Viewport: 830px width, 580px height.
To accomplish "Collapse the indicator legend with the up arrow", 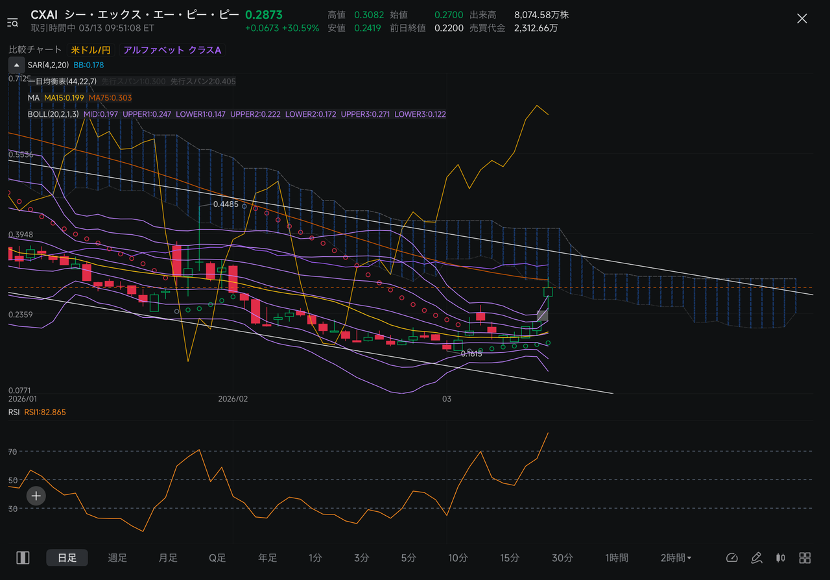I will pyautogui.click(x=16, y=65).
